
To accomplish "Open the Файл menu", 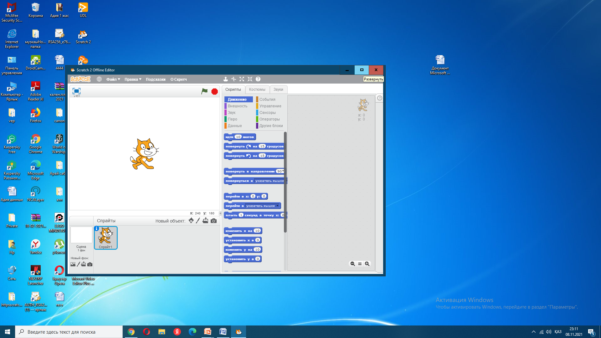I will coord(113,79).
